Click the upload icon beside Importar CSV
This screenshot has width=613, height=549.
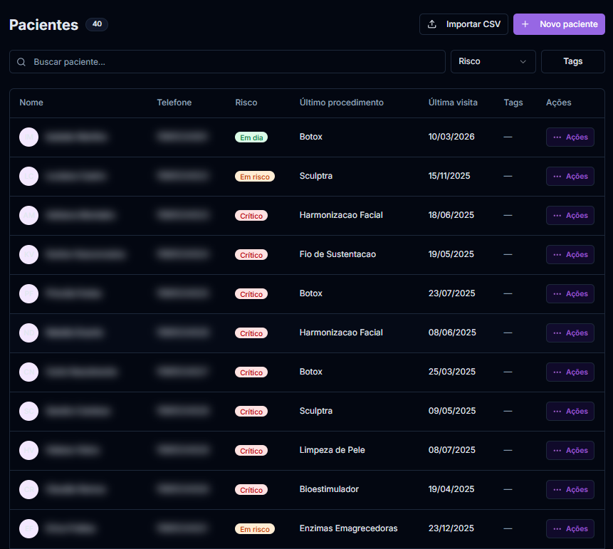click(x=432, y=24)
